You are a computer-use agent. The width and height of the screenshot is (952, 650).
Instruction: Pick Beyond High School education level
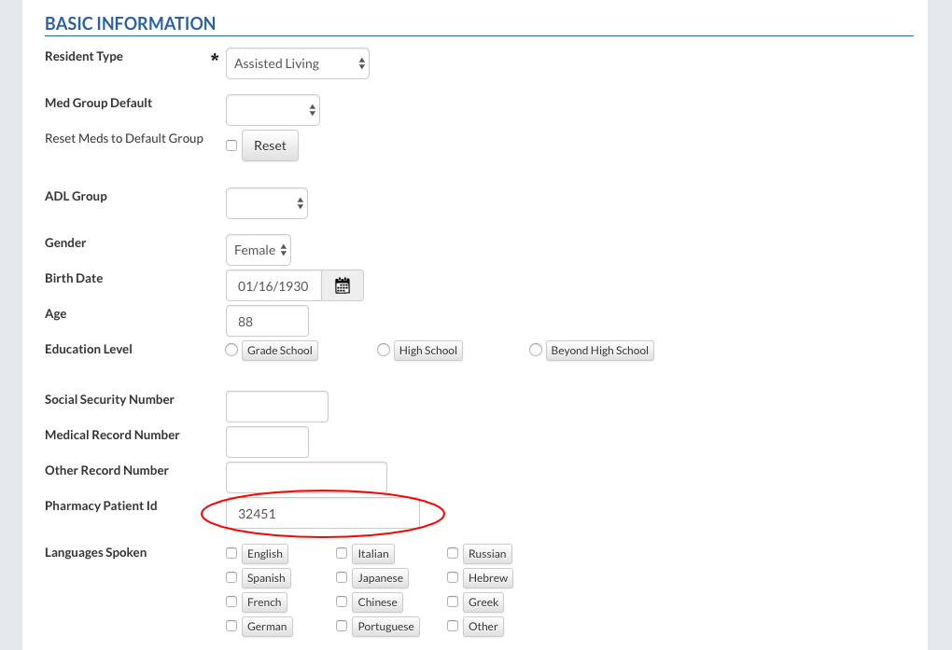click(x=535, y=351)
